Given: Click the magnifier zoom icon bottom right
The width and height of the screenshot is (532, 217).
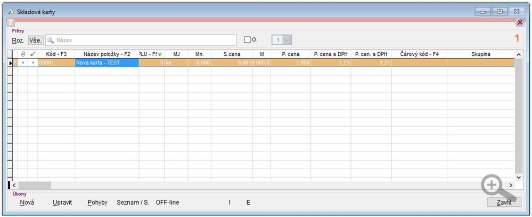Looking at the screenshot, I should click(x=494, y=186).
